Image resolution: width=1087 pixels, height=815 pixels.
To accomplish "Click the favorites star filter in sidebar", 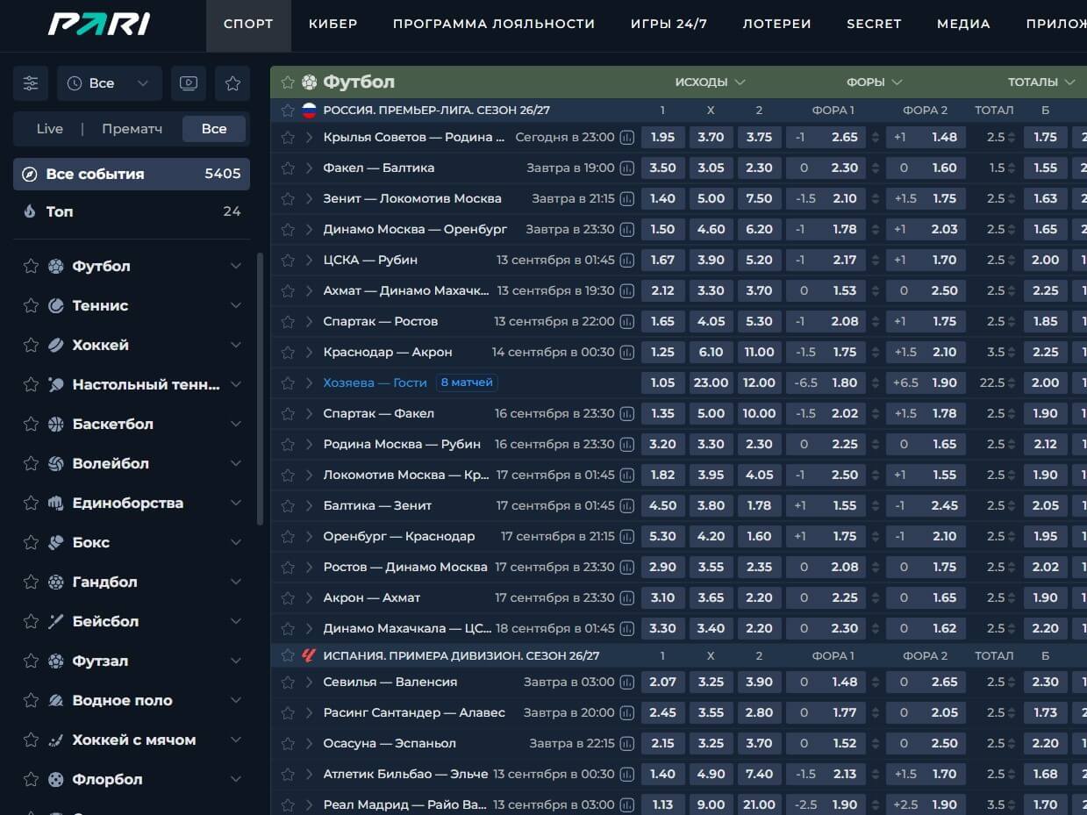I will (232, 83).
